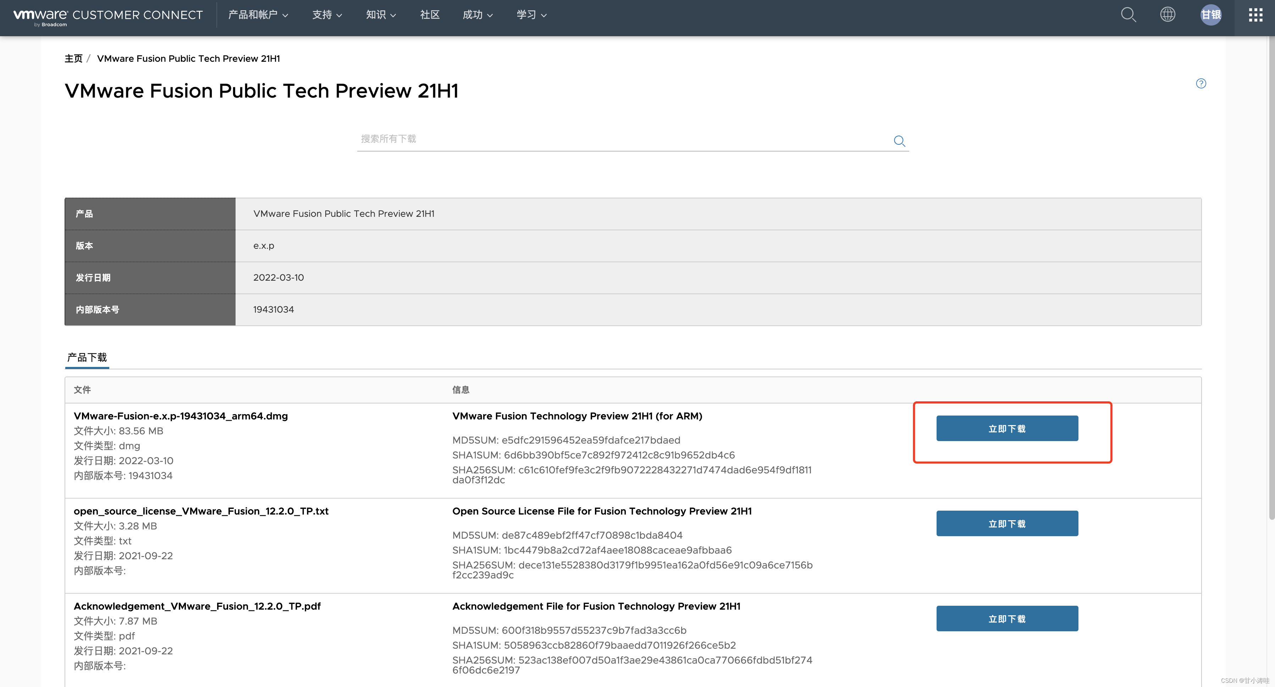Click the VMware Fusion Public Tech Preview 21H1 breadcrumb
This screenshot has width=1275, height=687.
point(189,59)
